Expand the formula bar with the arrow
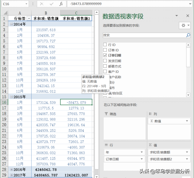 coord(190,4)
